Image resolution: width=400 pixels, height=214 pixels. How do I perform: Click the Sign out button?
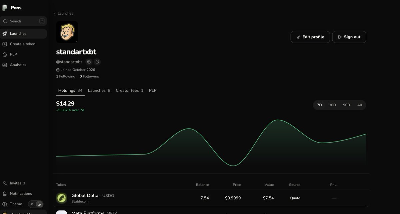click(x=349, y=37)
